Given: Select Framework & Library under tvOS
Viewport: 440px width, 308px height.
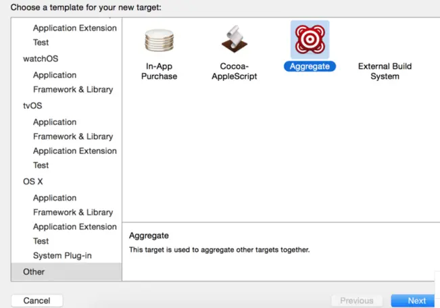Looking at the screenshot, I should [73, 136].
